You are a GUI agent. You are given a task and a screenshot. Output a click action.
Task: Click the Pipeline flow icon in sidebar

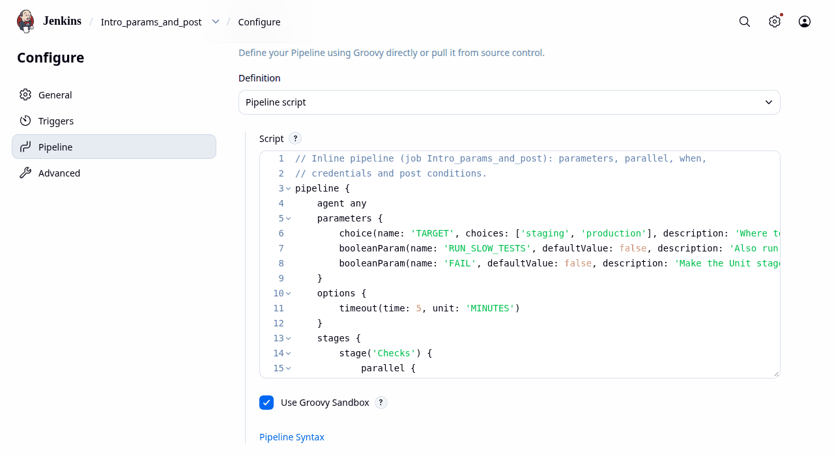25,147
